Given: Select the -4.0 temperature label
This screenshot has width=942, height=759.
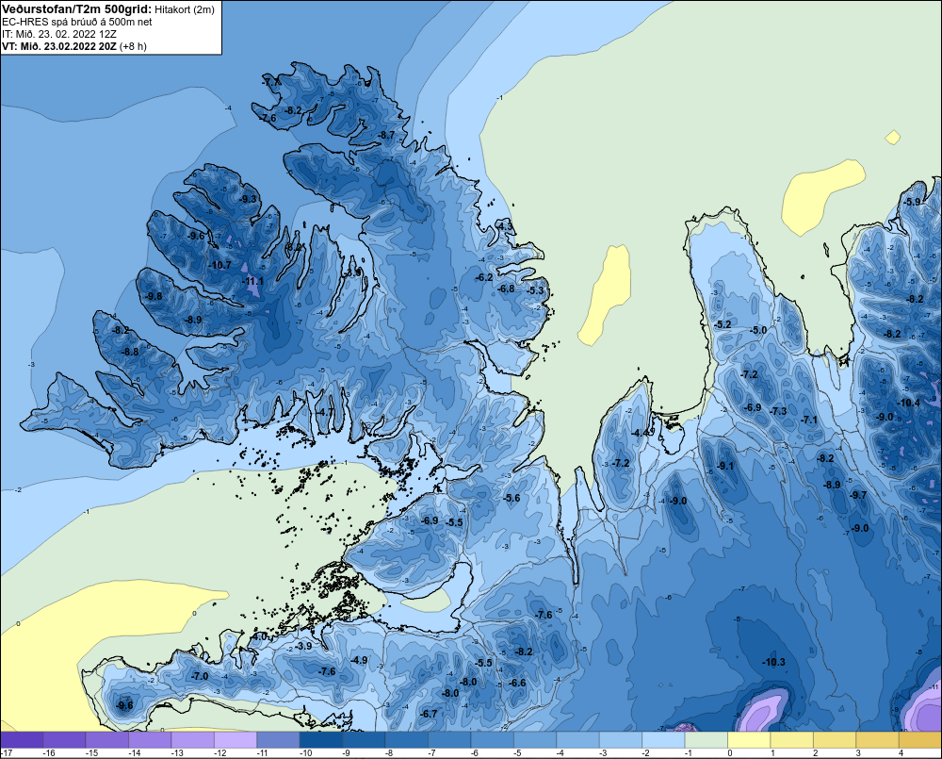Looking at the screenshot, I should pos(260,636).
